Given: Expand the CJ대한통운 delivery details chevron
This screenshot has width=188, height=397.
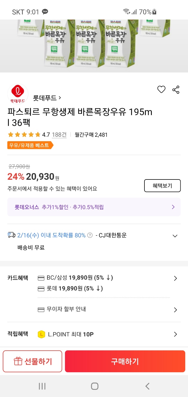Looking at the screenshot, I should tap(175, 236).
